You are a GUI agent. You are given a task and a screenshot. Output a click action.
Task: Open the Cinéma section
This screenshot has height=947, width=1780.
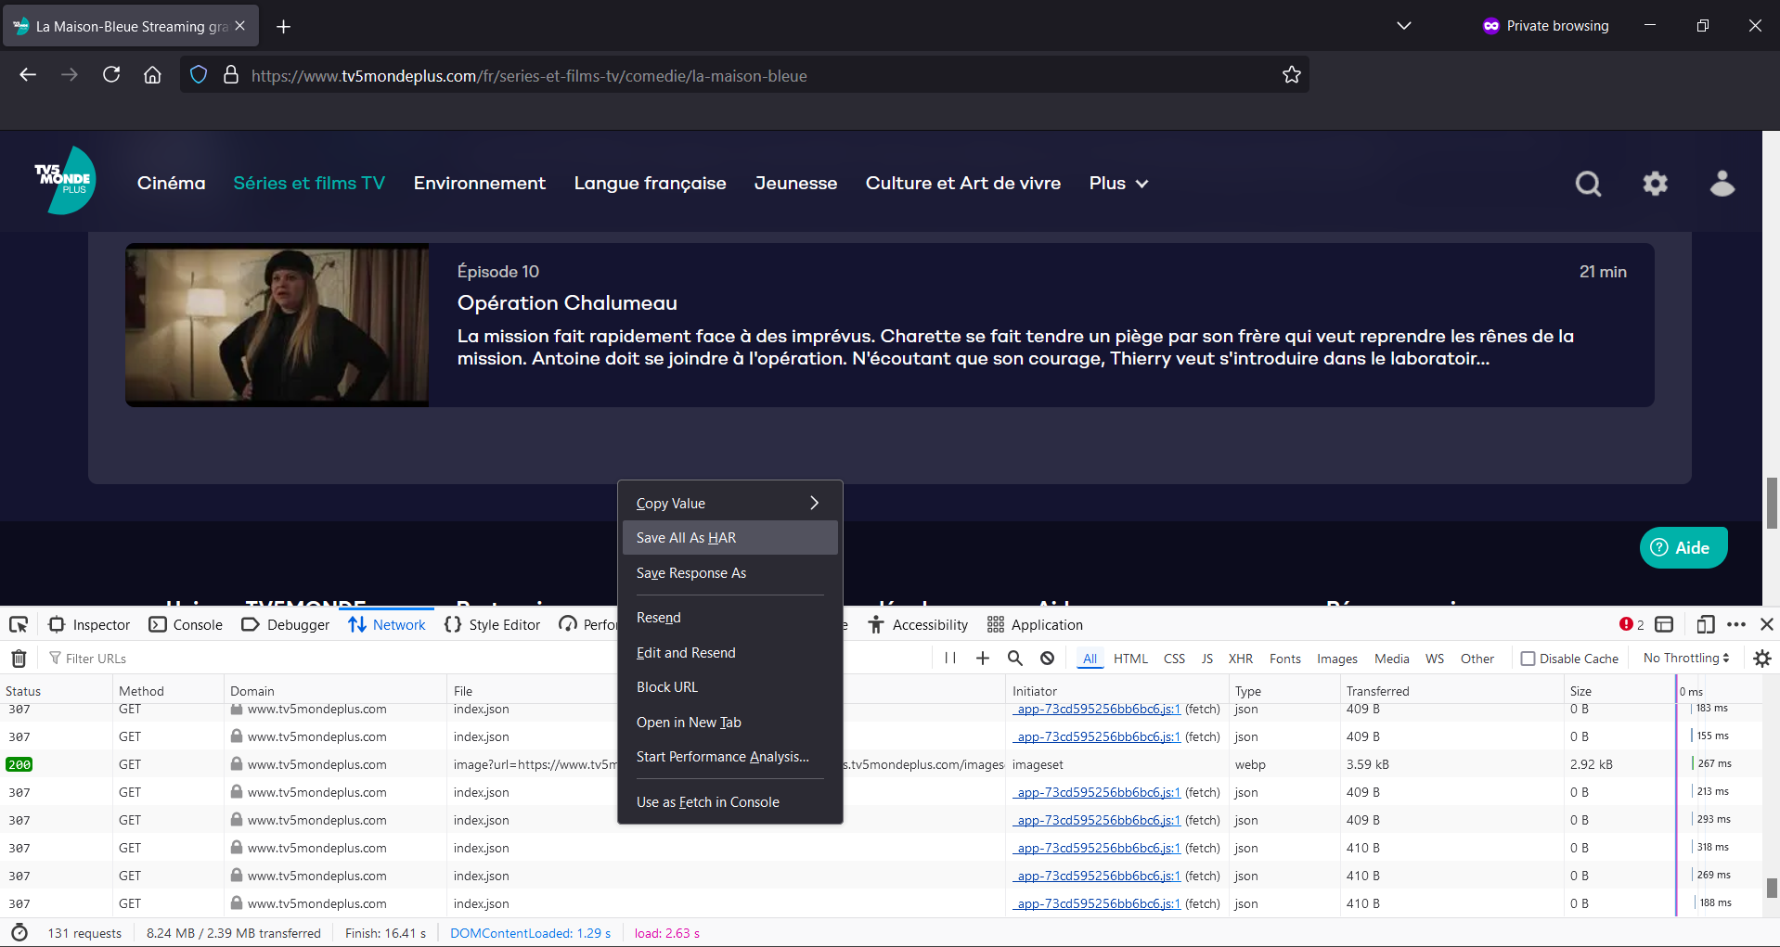172,184
